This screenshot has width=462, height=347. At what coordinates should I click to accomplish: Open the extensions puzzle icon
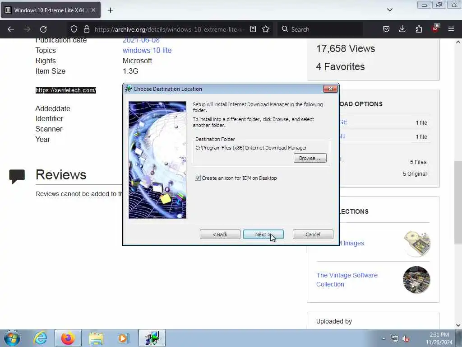[419, 29]
